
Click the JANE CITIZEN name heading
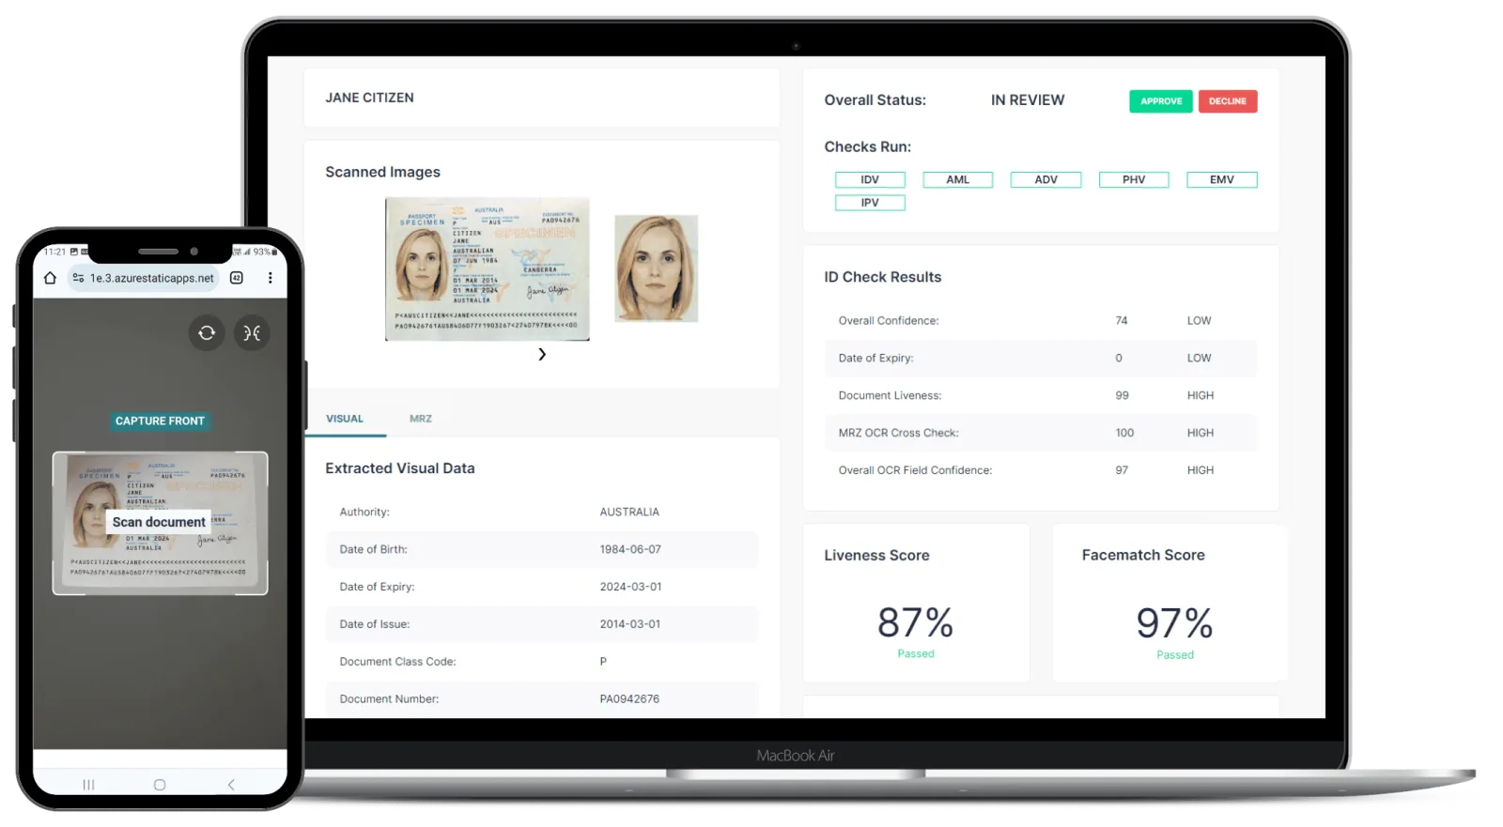pyautogui.click(x=369, y=98)
